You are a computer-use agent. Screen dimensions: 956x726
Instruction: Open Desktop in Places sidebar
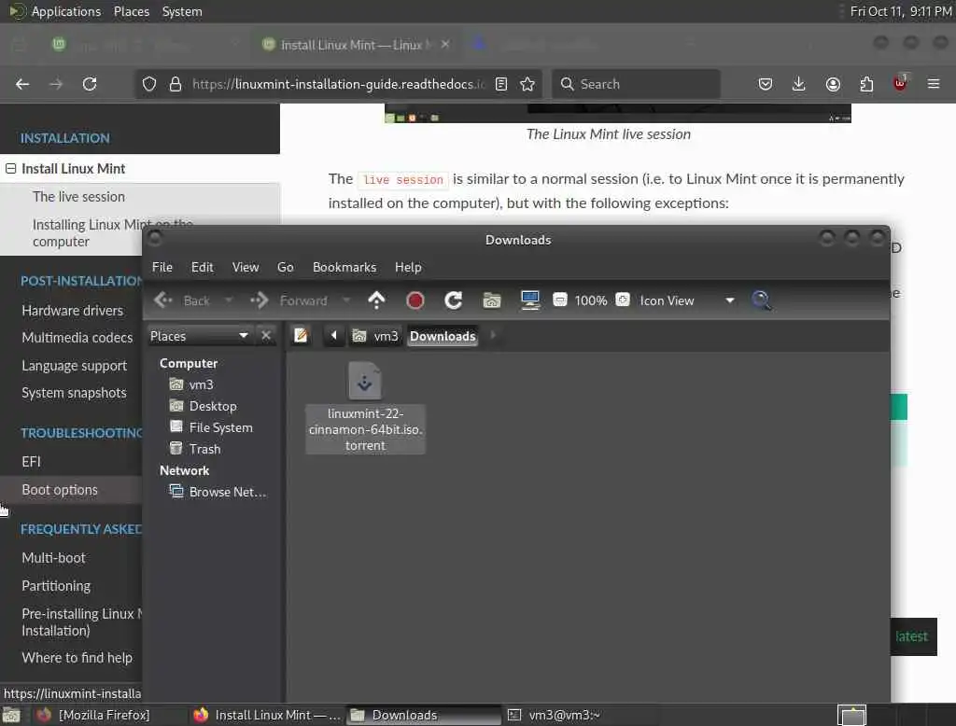tap(213, 406)
